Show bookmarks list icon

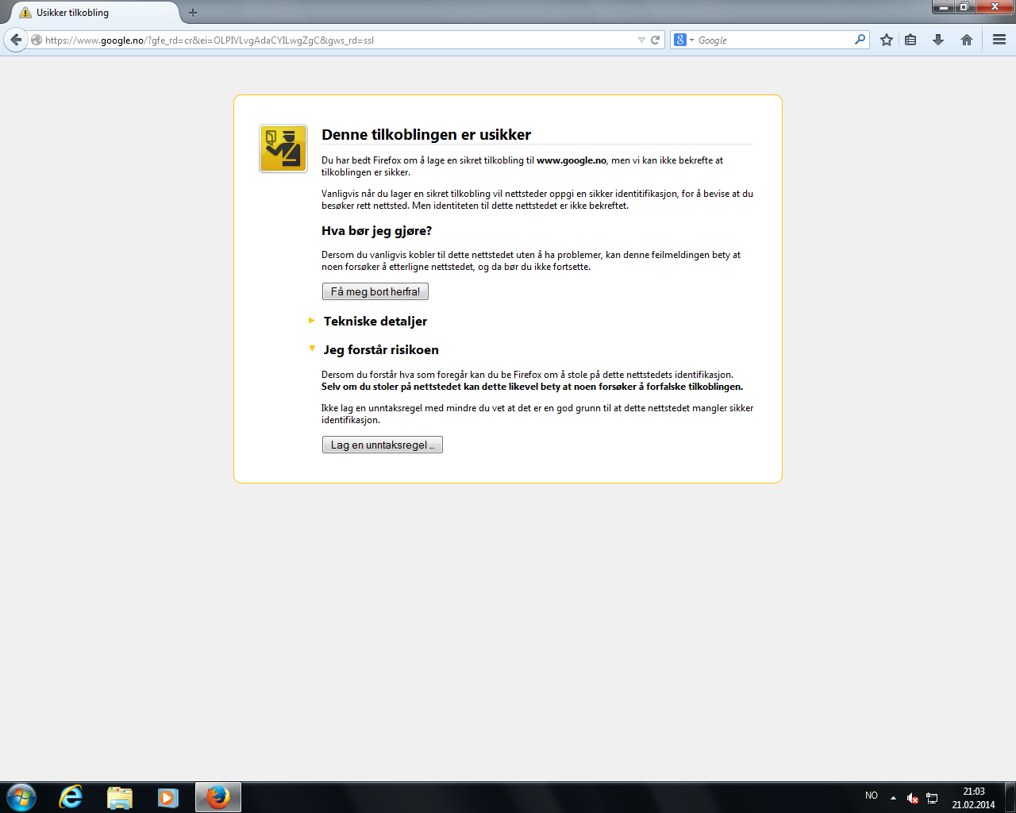pyautogui.click(x=910, y=40)
